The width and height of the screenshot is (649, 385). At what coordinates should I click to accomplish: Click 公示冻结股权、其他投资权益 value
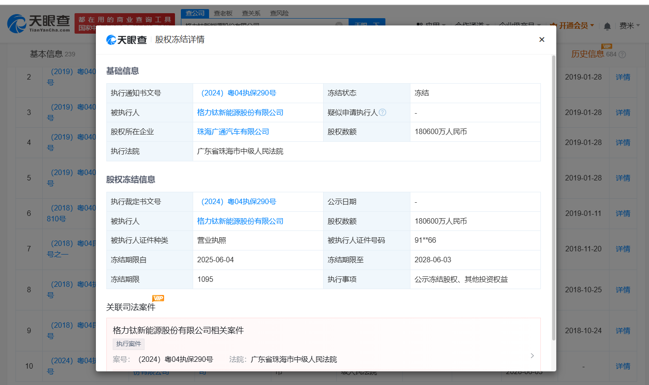pyautogui.click(x=461, y=280)
